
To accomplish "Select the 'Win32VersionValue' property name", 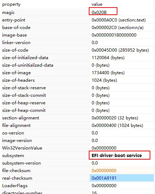I will (22, 148).
